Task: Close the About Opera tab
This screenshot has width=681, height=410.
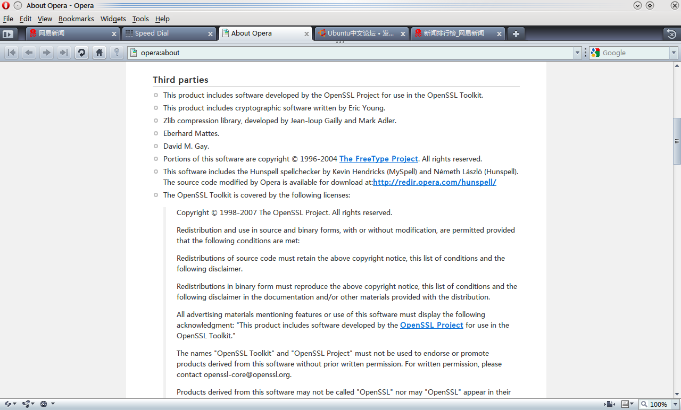Action: (x=306, y=33)
